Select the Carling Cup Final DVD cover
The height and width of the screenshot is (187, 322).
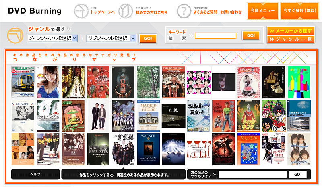point(173,82)
